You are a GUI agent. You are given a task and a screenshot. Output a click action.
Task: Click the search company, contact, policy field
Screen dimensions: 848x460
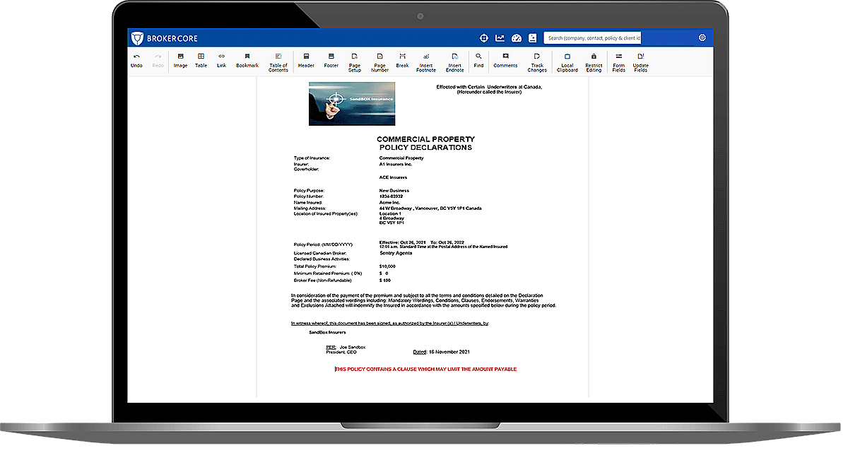point(592,38)
